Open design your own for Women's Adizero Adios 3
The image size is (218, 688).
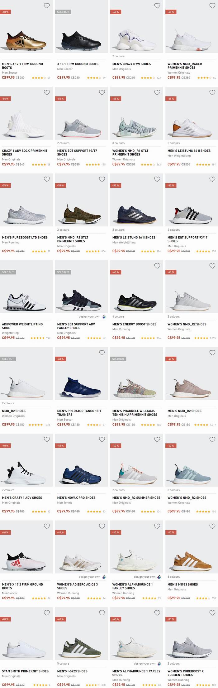92,577
